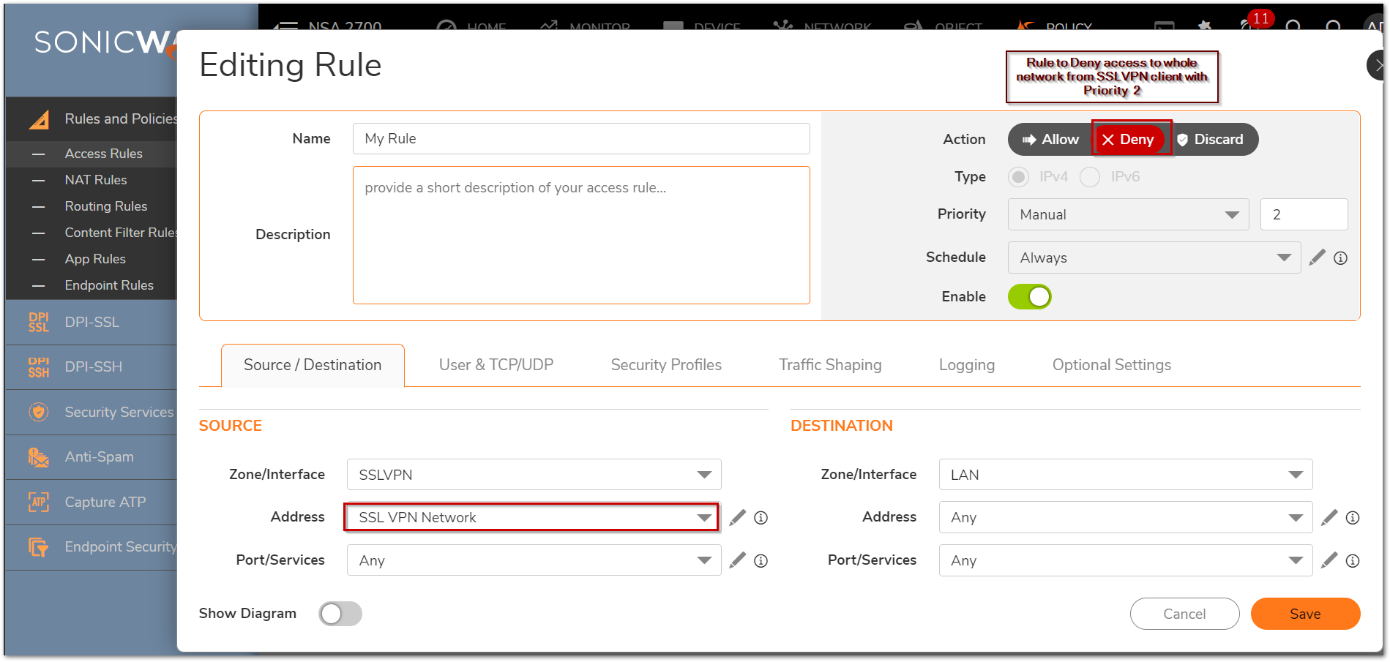Click the rule Name input field
Image resolution: width=1390 pixels, height=662 pixels.
pos(580,139)
